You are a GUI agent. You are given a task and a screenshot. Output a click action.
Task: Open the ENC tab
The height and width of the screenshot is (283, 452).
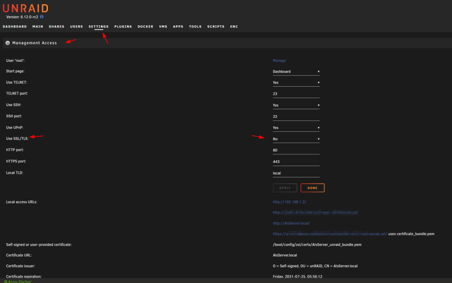coord(234,27)
